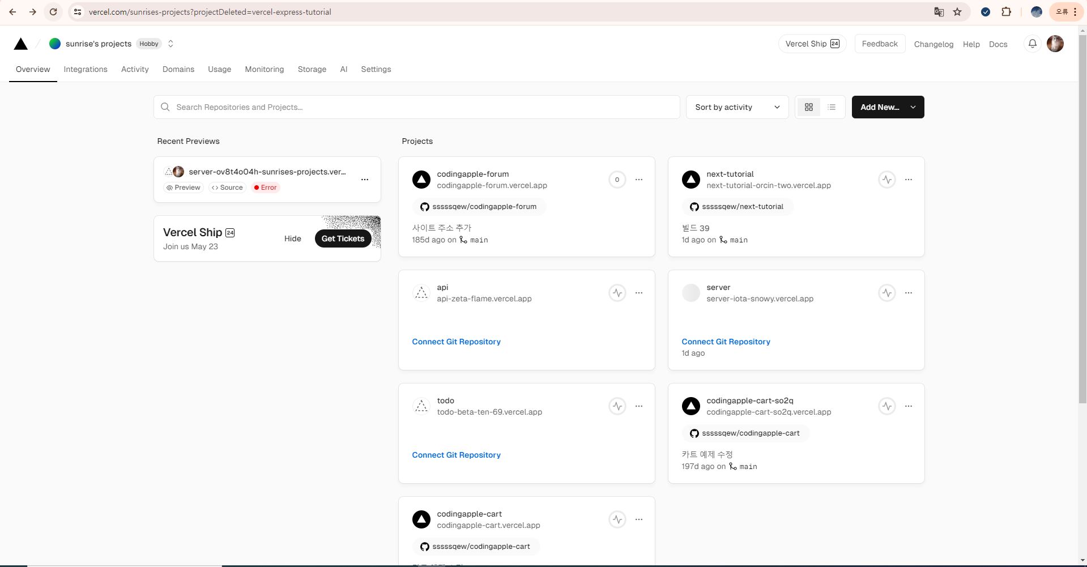
Task: Open codingapple-cart project options menu
Action: 639,519
